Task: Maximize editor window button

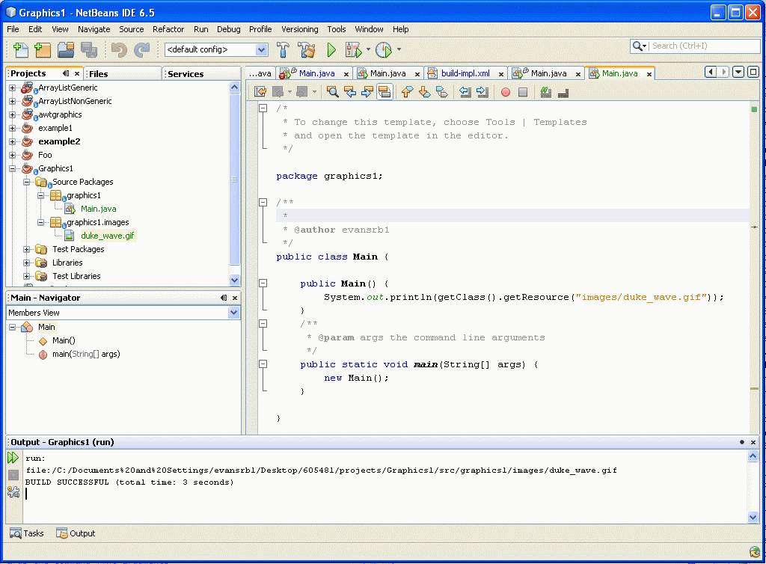Action: [x=753, y=73]
